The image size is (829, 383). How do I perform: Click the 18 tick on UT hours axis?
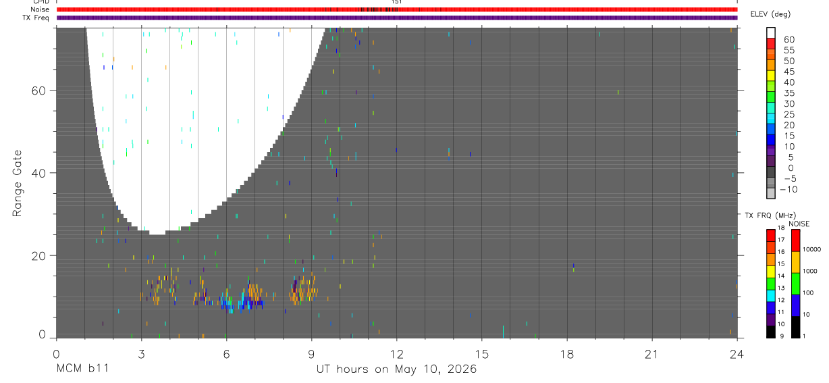click(566, 354)
